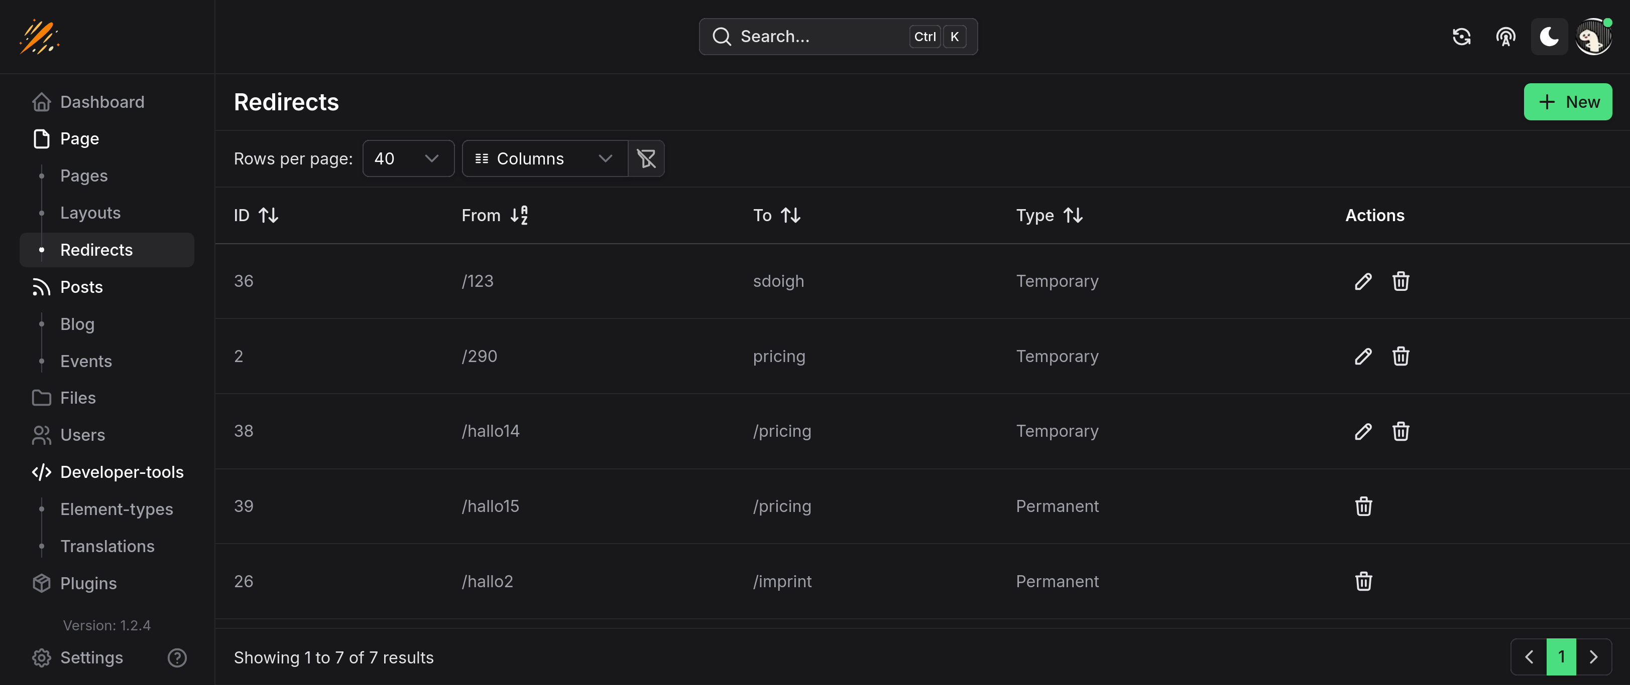Edit the /hallo14 redirect
The image size is (1630, 685).
pyautogui.click(x=1363, y=431)
